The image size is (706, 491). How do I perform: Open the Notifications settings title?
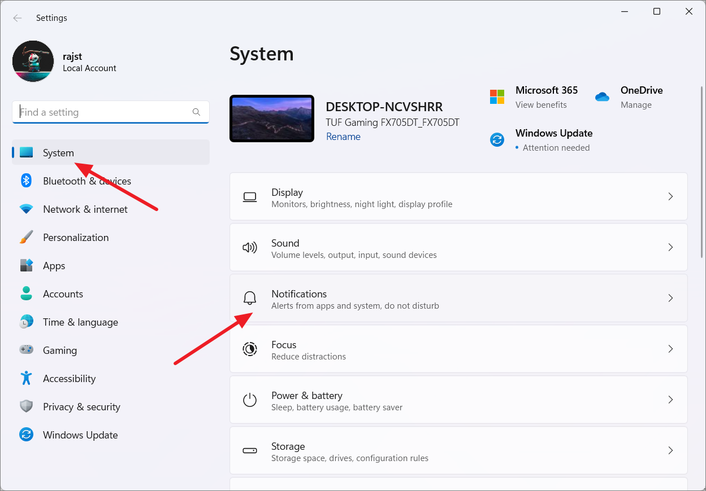pos(299,294)
